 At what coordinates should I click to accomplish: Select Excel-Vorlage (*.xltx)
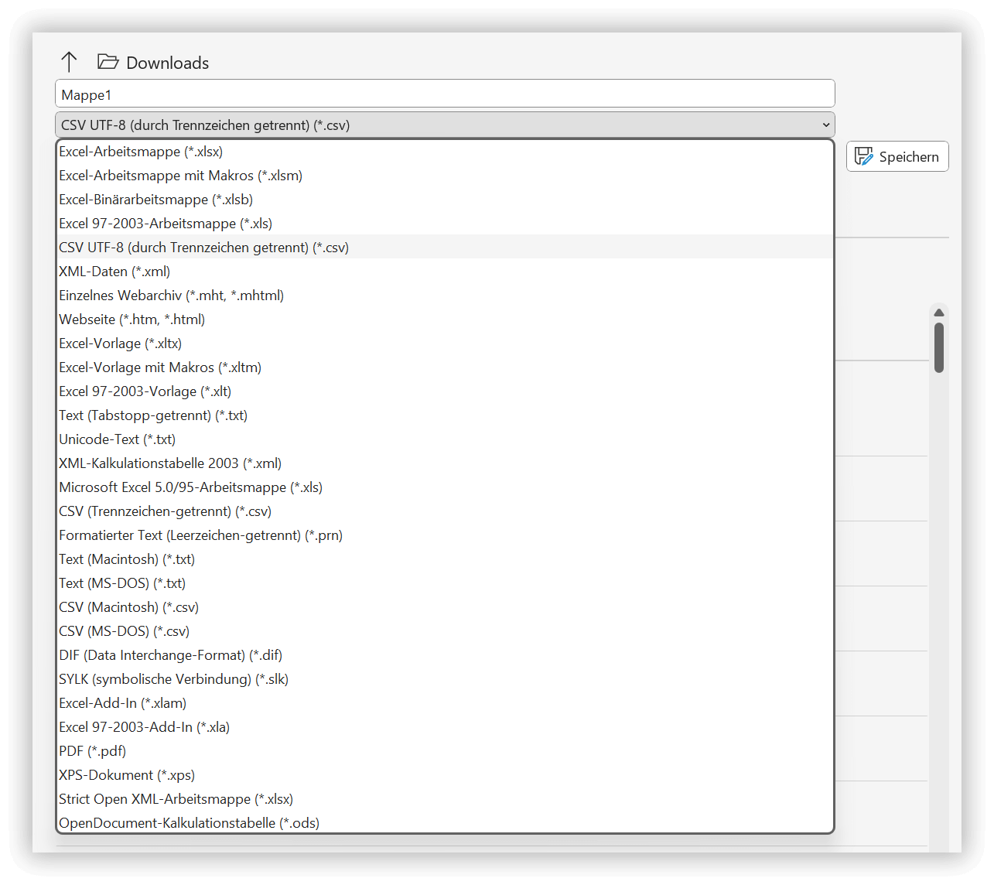coord(445,343)
